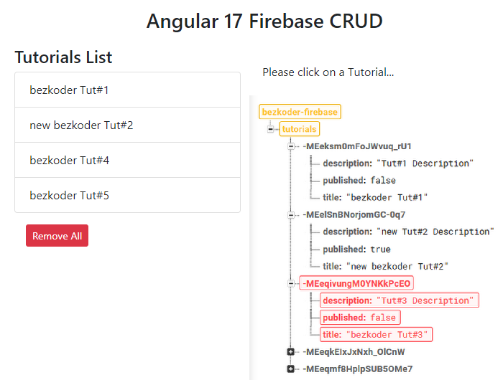The image size is (503, 380).
Task: Choose bezkoder Tut#5 in the list
Action: point(127,195)
